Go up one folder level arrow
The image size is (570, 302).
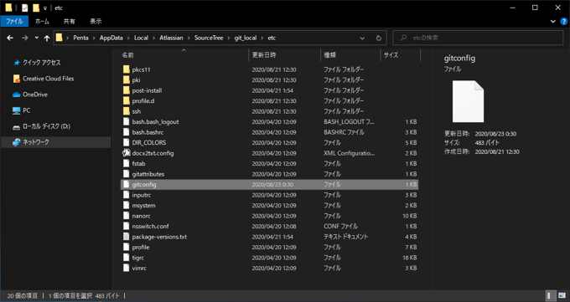(x=47, y=38)
